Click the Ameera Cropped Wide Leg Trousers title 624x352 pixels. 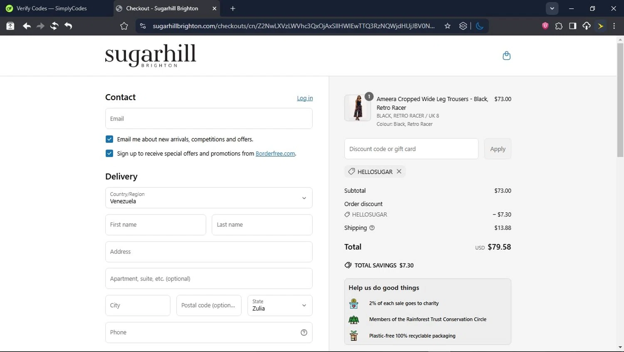click(432, 103)
